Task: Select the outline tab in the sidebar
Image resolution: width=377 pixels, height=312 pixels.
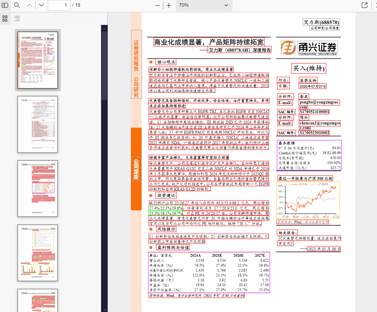Action: click(17, 19)
